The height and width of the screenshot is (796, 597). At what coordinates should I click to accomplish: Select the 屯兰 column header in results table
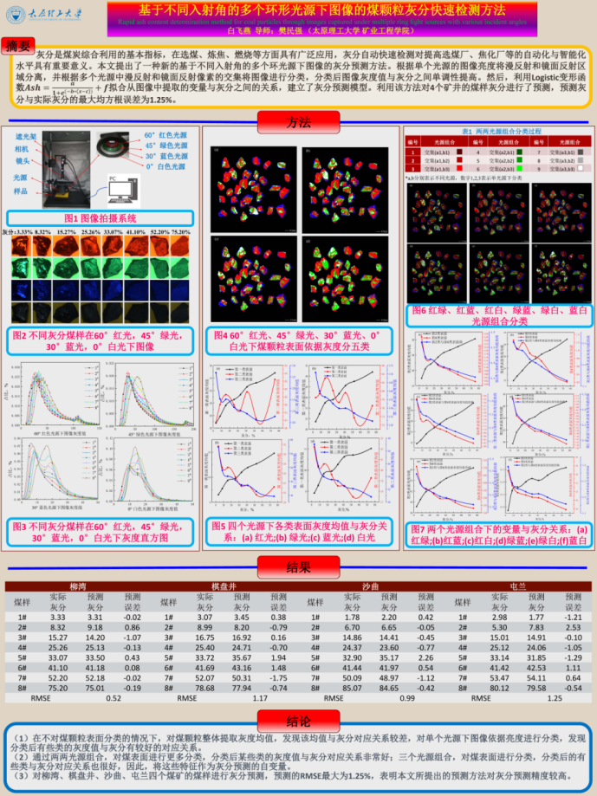pos(518,586)
